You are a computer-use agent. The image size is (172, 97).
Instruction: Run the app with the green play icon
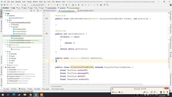[x=49, y=5]
